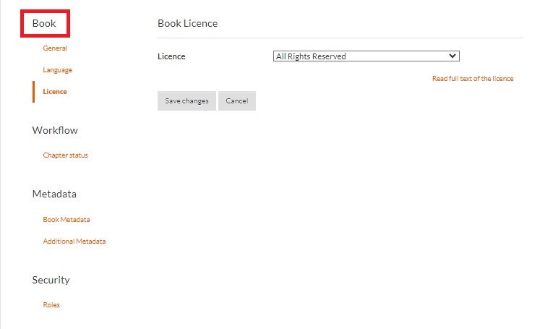Click the Metadata section heading
Image resolution: width=553 pixels, height=329 pixels.
pyautogui.click(x=54, y=195)
